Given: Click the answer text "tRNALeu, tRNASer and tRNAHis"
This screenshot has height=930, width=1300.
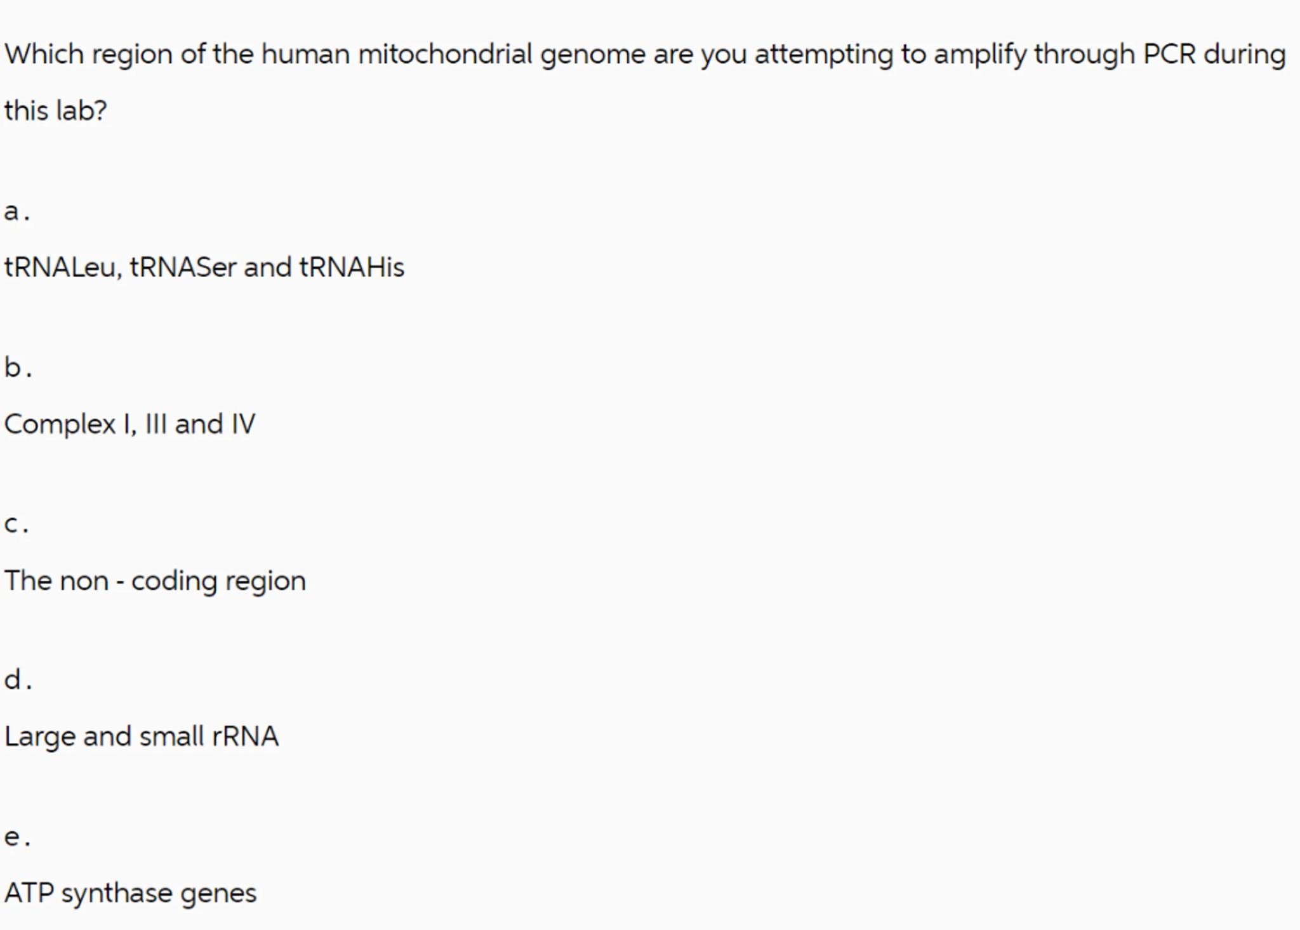Looking at the screenshot, I should [204, 267].
